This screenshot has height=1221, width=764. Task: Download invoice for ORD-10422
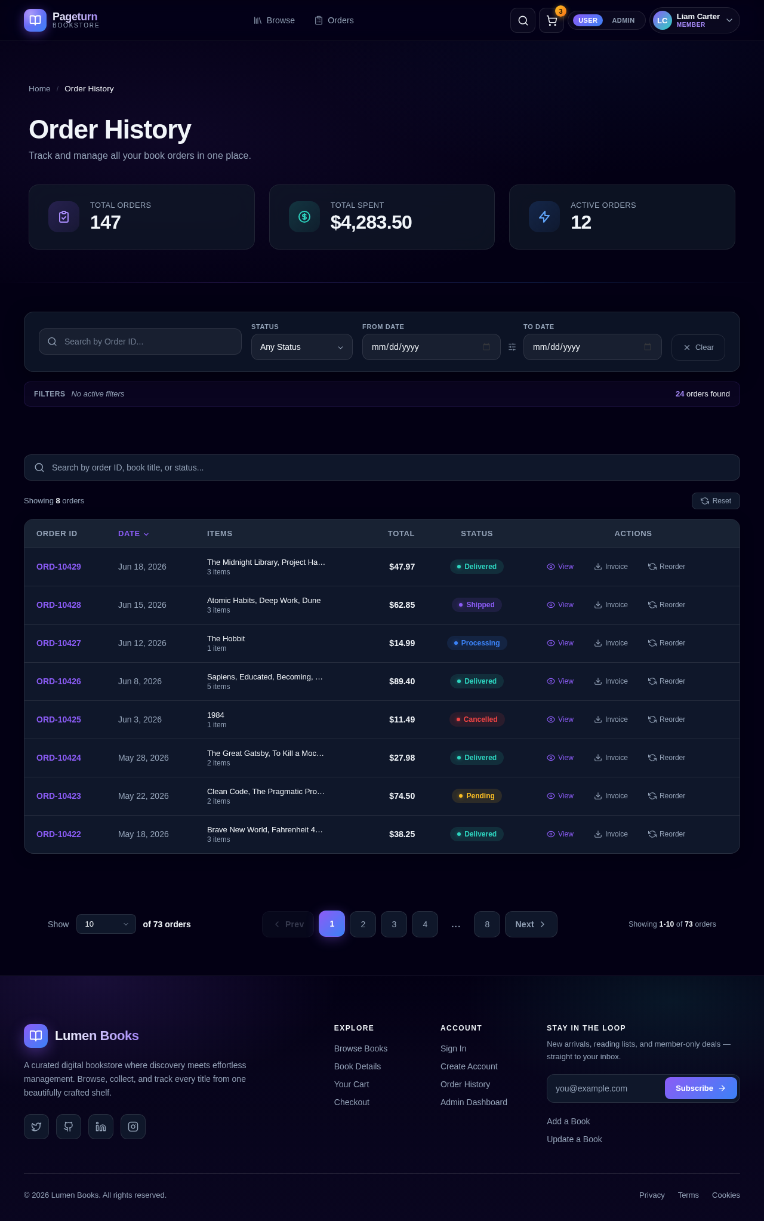click(x=611, y=834)
